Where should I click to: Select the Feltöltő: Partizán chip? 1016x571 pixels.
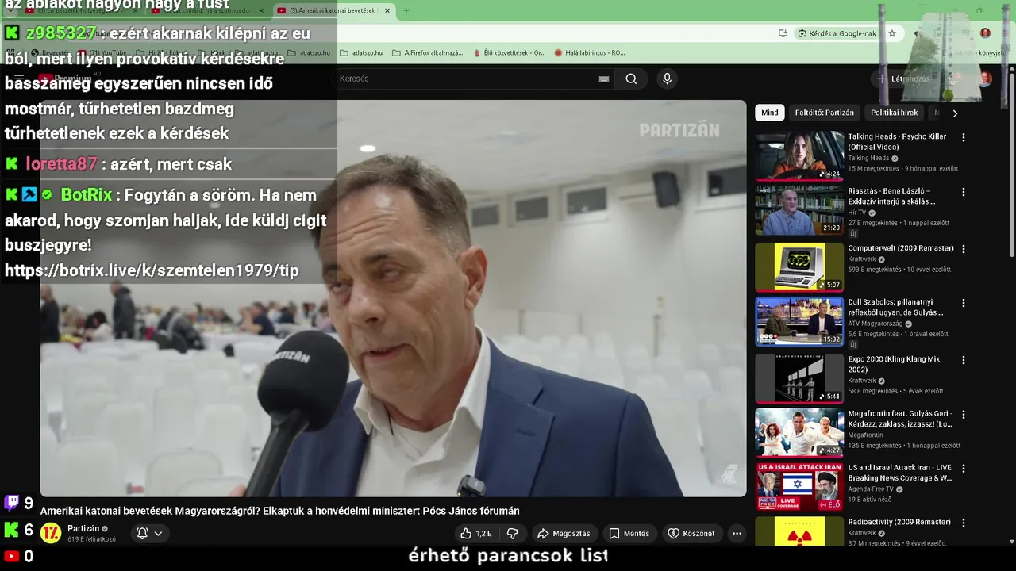(825, 113)
